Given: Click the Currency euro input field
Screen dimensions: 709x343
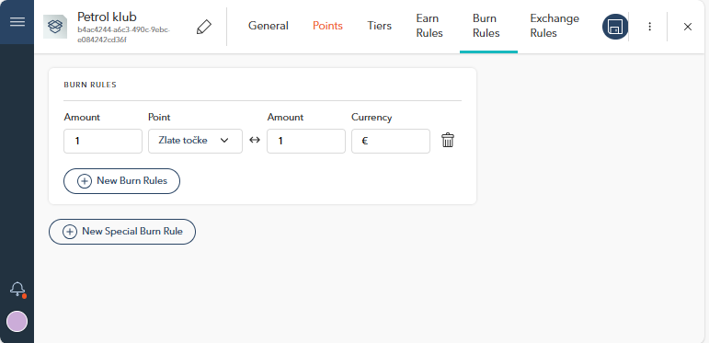Looking at the screenshot, I should 391,141.
